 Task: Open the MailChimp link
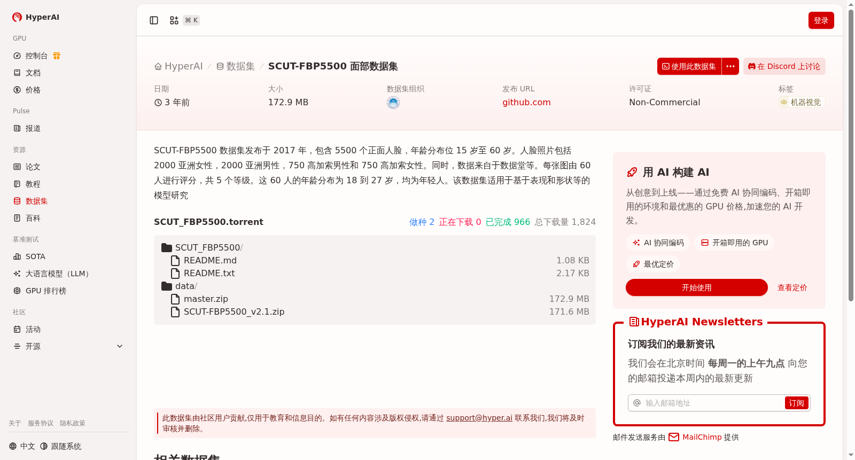click(x=702, y=437)
